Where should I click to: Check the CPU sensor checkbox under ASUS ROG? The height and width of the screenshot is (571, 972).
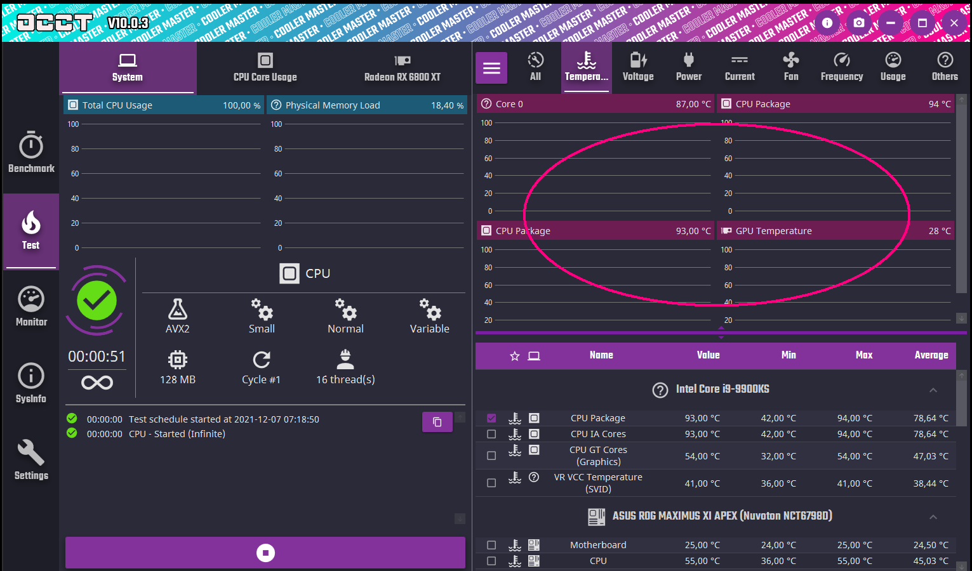[x=491, y=561]
